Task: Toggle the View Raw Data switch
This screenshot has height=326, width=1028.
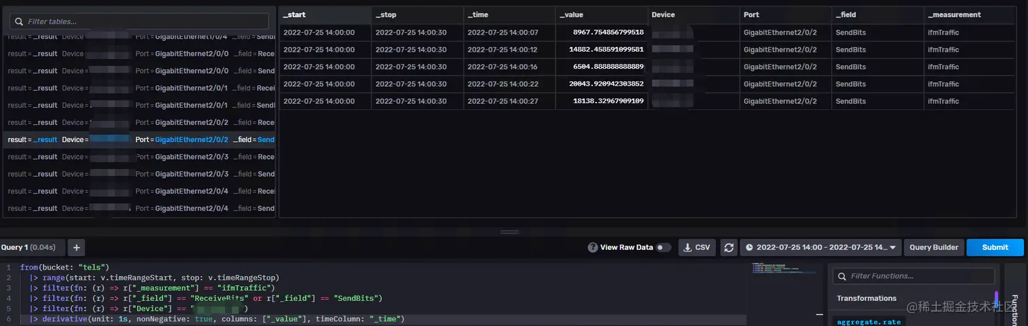Action: pyautogui.click(x=663, y=248)
